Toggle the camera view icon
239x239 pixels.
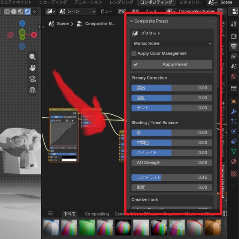click(33, 79)
